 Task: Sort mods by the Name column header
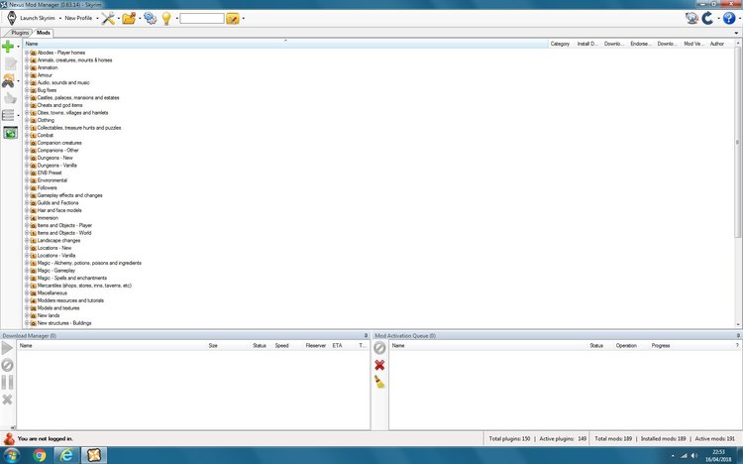point(285,44)
